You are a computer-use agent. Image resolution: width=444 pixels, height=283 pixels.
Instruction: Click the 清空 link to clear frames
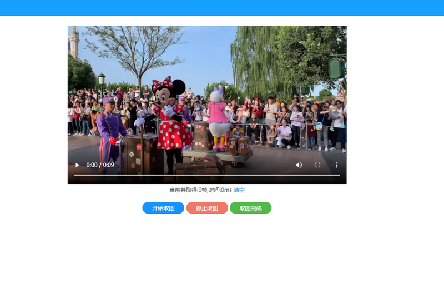click(x=239, y=190)
